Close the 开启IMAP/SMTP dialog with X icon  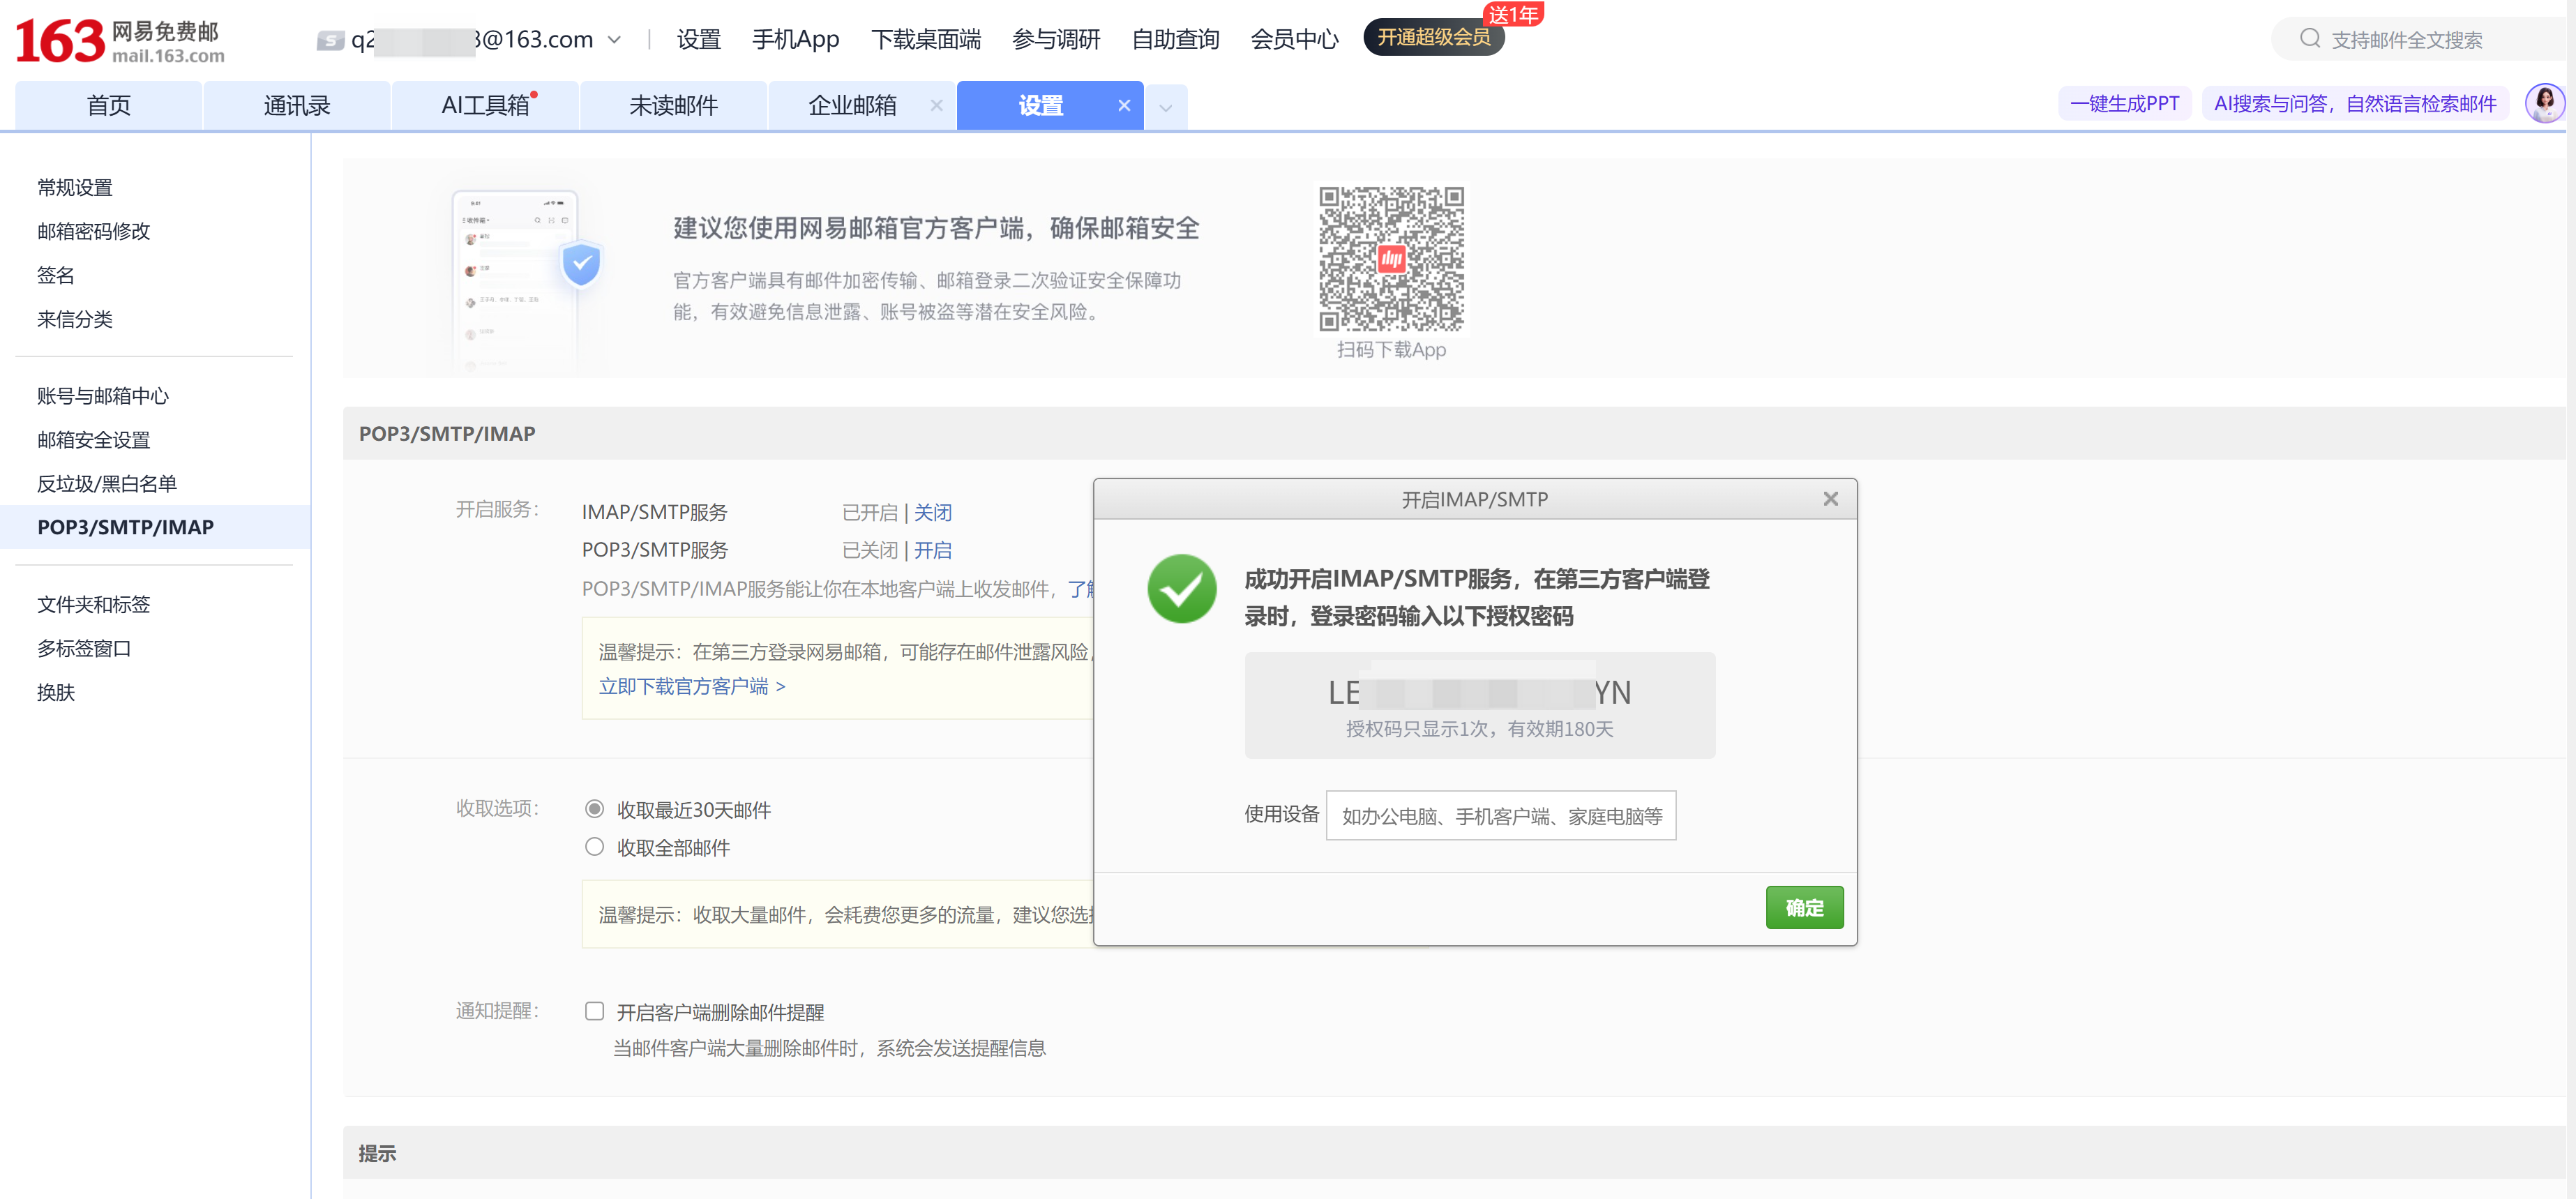tap(1830, 499)
